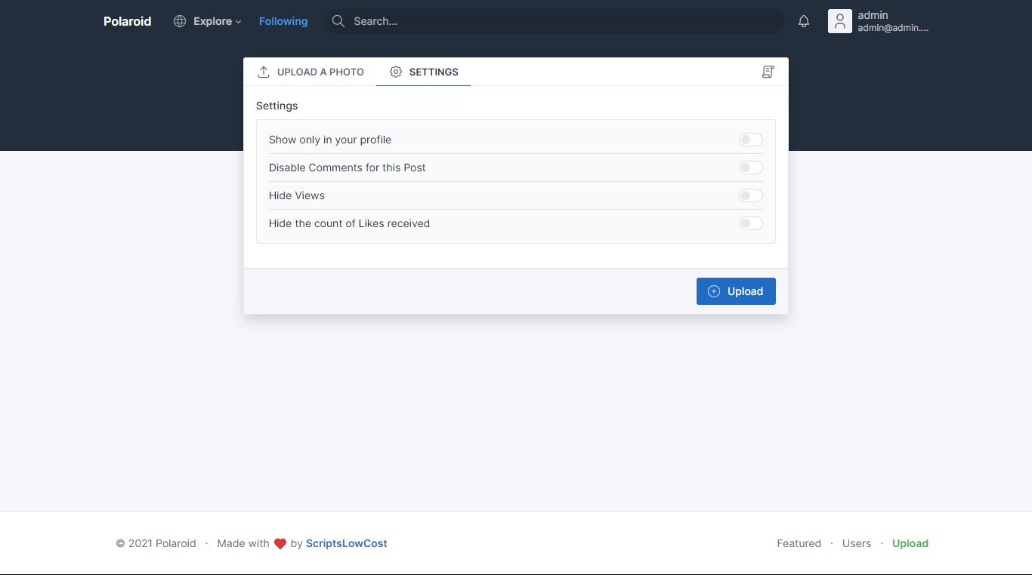The image size is (1032, 575).
Task: Click the scroll rules icon in panel header
Action: [x=768, y=72]
